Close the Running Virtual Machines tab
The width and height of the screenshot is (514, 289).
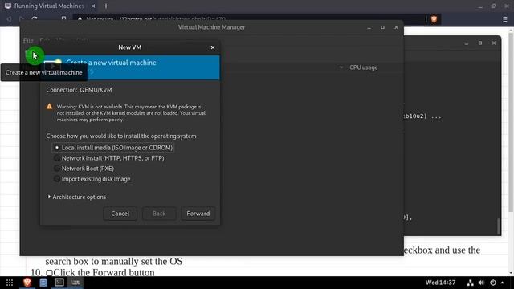coord(93,6)
